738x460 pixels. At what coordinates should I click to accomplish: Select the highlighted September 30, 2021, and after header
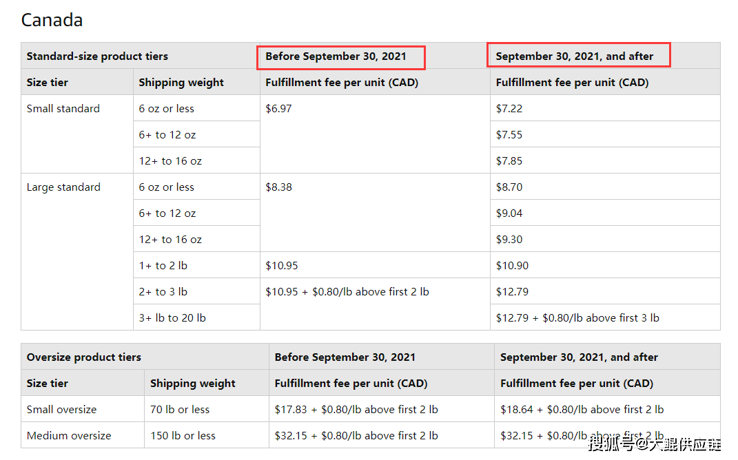(574, 56)
